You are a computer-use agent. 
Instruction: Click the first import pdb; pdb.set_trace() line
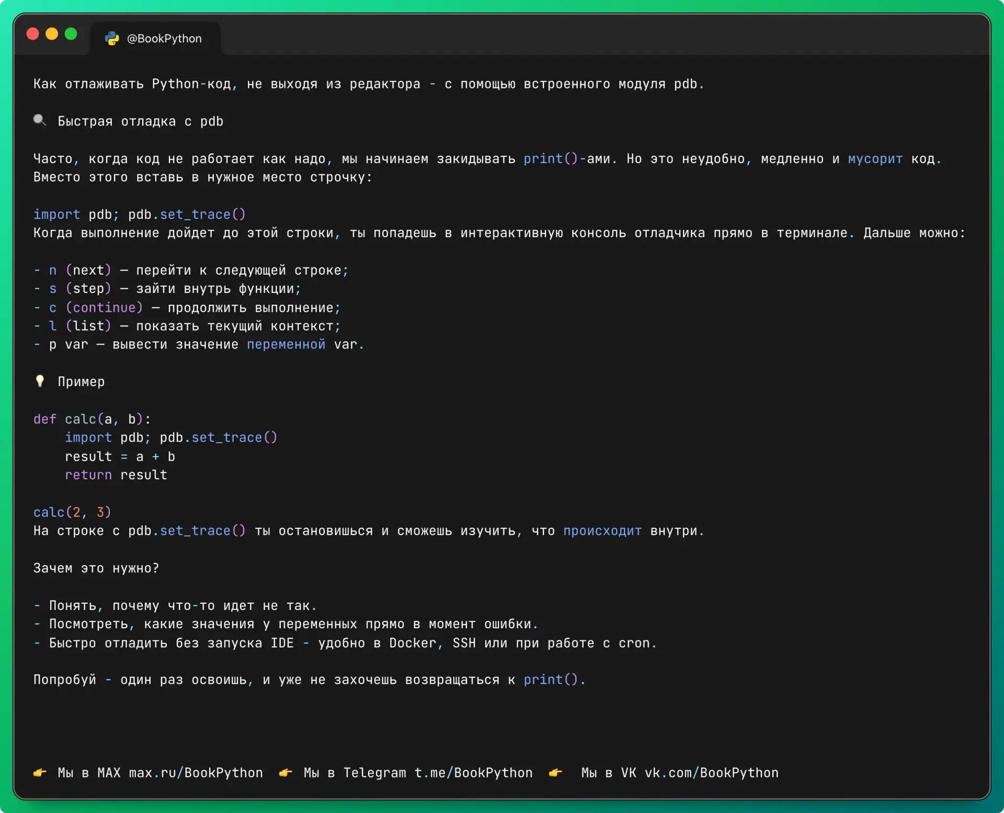click(140, 214)
